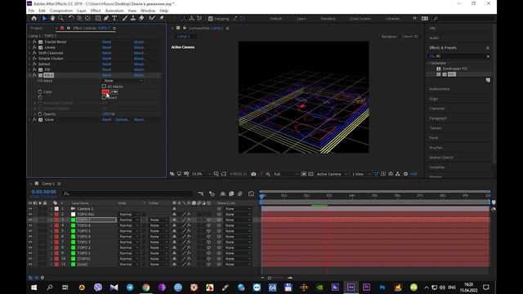Click the Draft 3D icon in timeline
The height and width of the screenshot is (294, 523).
[212, 194]
